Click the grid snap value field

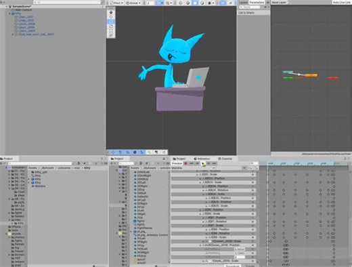tap(150, 3)
